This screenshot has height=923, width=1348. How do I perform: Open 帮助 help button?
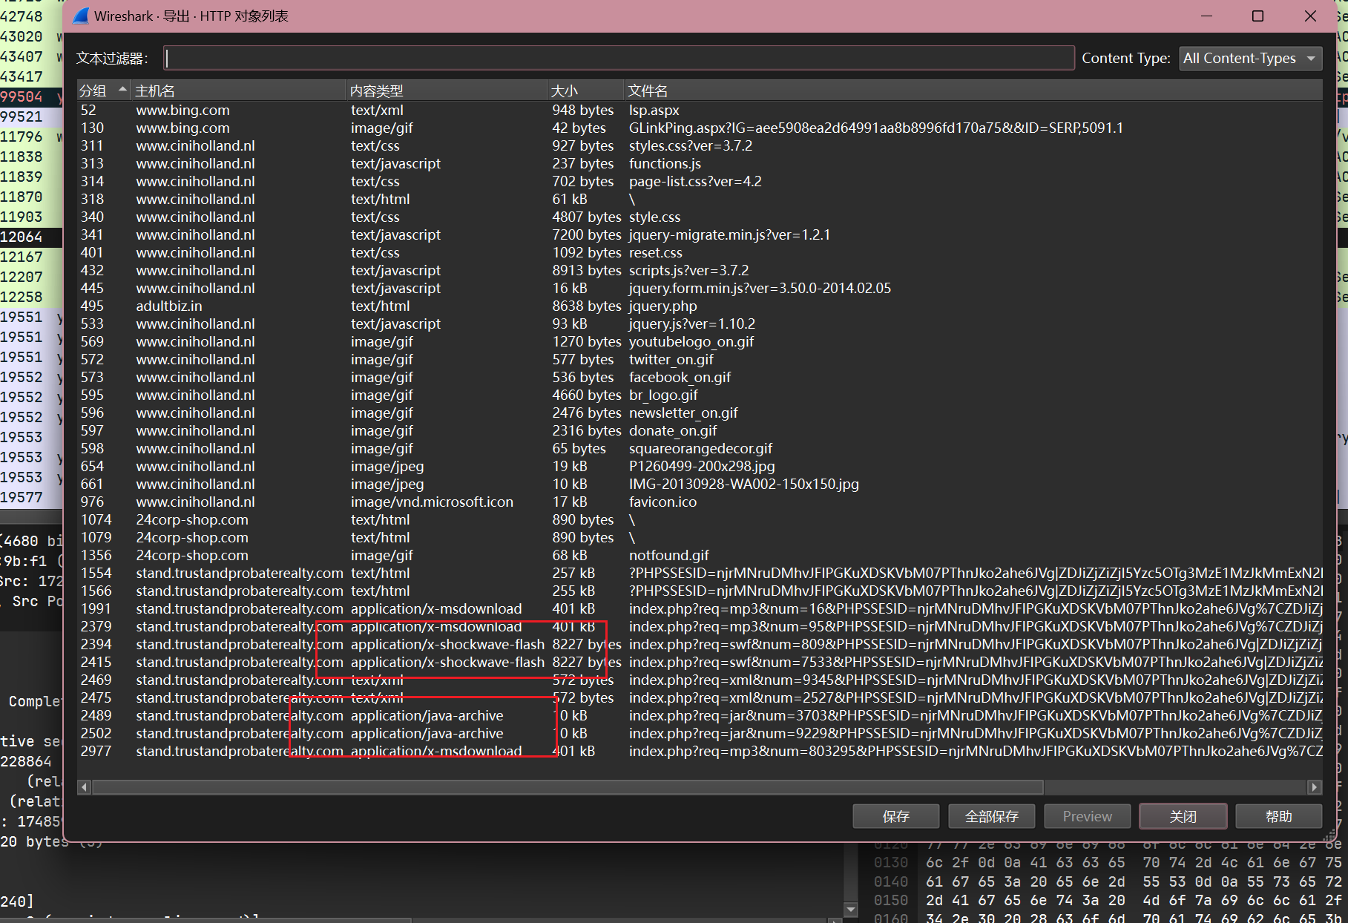pos(1278,816)
